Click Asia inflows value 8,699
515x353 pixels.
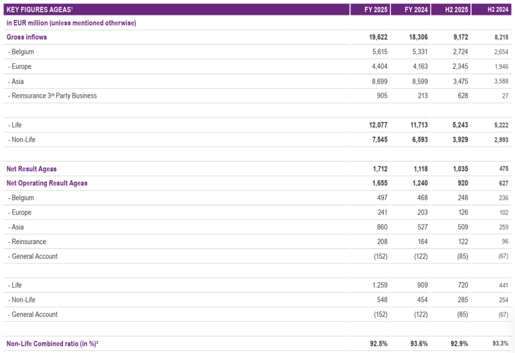click(x=379, y=81)
